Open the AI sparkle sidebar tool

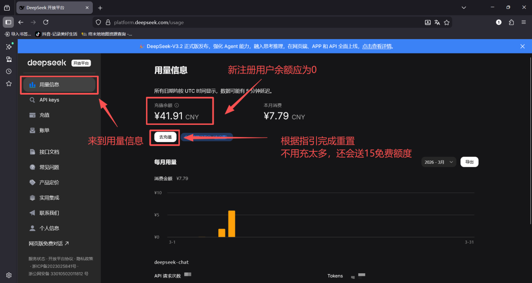9,47
